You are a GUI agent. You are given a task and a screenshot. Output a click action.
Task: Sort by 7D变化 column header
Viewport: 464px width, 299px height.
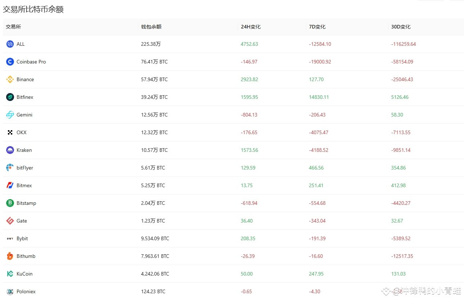pyautogui.click(x=317, y=27)
